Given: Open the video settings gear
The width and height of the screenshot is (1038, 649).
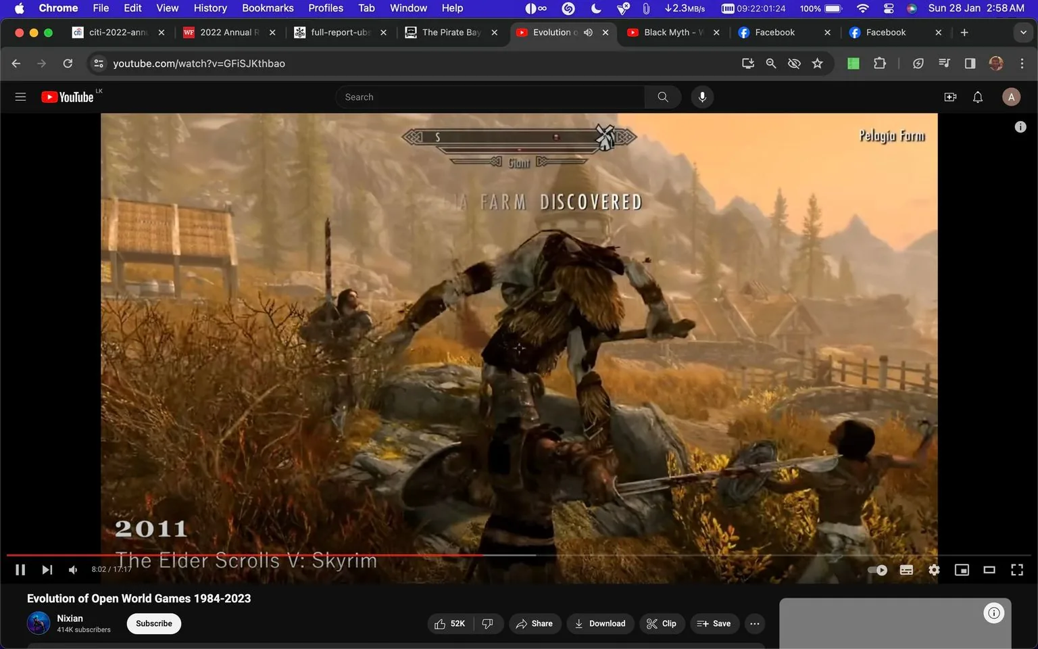Looking at the screenshot, I should pos(933,569).
